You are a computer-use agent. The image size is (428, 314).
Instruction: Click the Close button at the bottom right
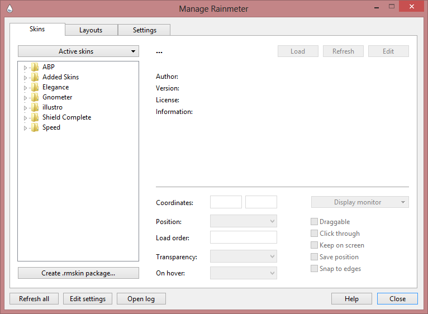(x=397, y=299)
